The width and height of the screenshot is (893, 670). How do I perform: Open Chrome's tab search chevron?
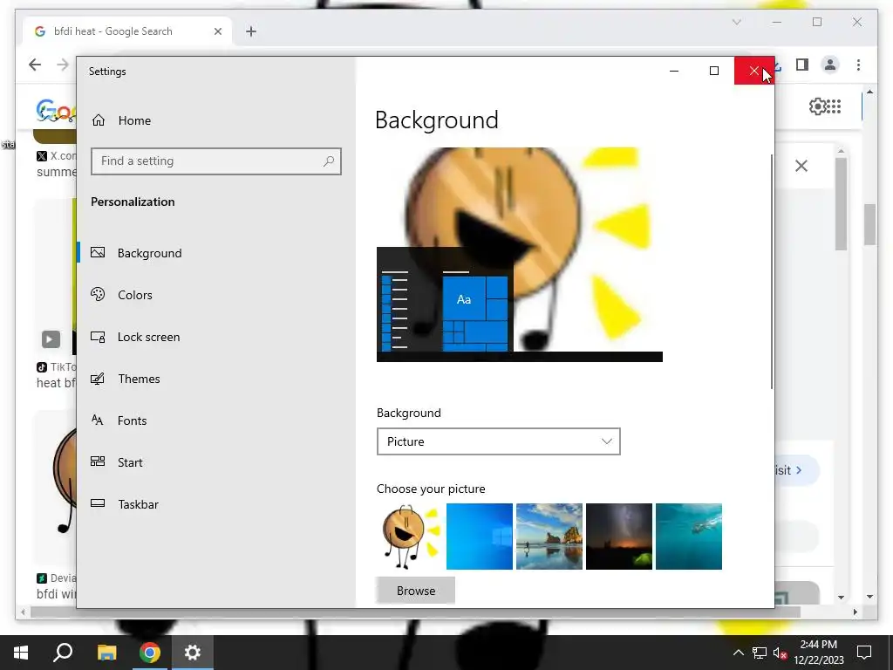tap(736, 22)
